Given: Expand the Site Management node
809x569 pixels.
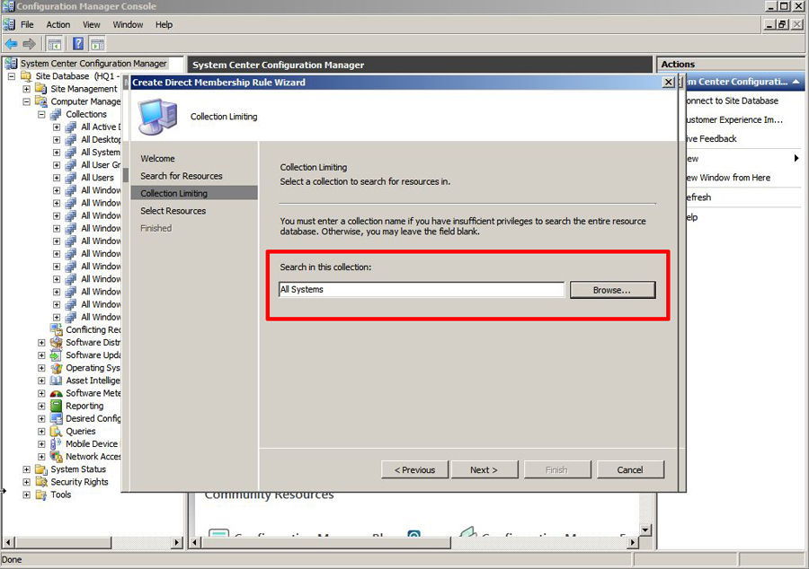Looking at the screenshot, I should (x=26, y=89).
